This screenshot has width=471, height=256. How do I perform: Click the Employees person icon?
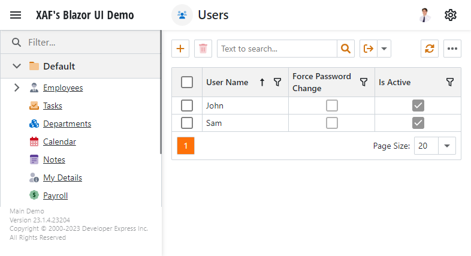coord(34,88)
